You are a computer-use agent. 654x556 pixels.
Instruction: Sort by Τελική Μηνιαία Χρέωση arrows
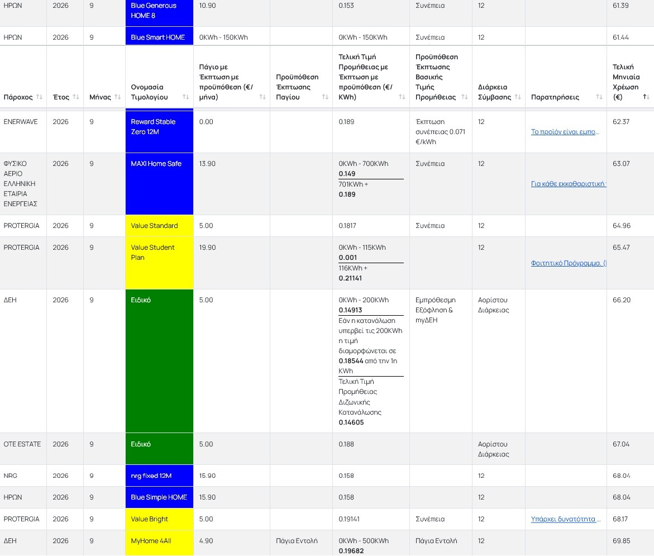[x=646, y=97]
